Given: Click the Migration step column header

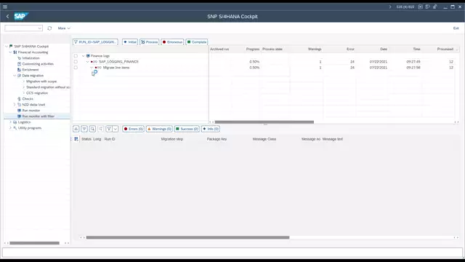Looking at the screenshot, I should click(172, 139).
